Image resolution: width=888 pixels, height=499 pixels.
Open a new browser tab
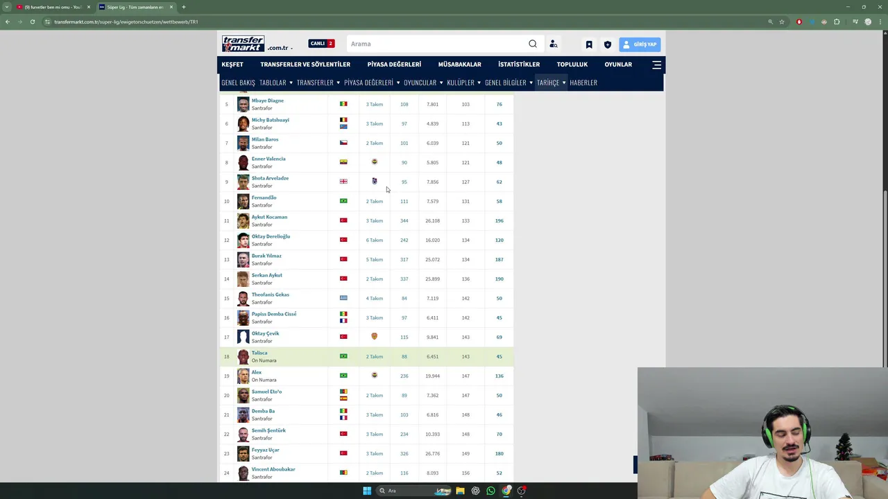[x=184, y=7]
